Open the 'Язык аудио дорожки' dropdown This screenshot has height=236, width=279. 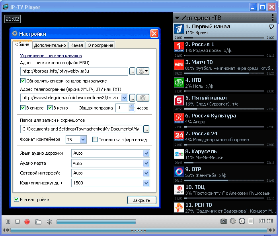(146, 153)
